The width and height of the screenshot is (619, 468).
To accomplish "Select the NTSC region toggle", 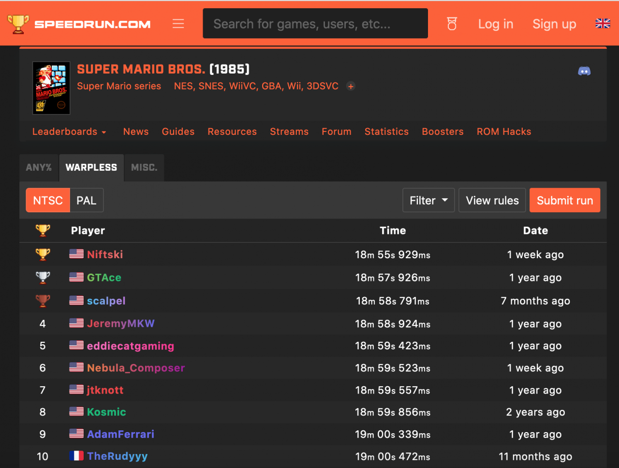I will point(48,200).
